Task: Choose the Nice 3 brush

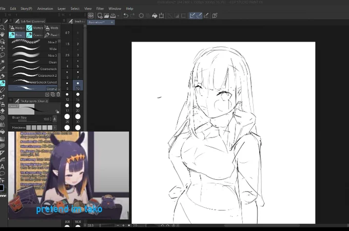Action: coord(33,55)
